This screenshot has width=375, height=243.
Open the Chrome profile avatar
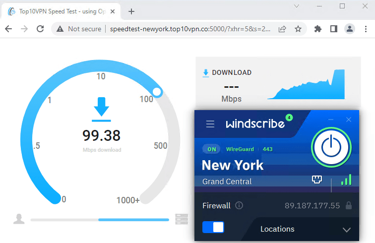pos(349,29)
